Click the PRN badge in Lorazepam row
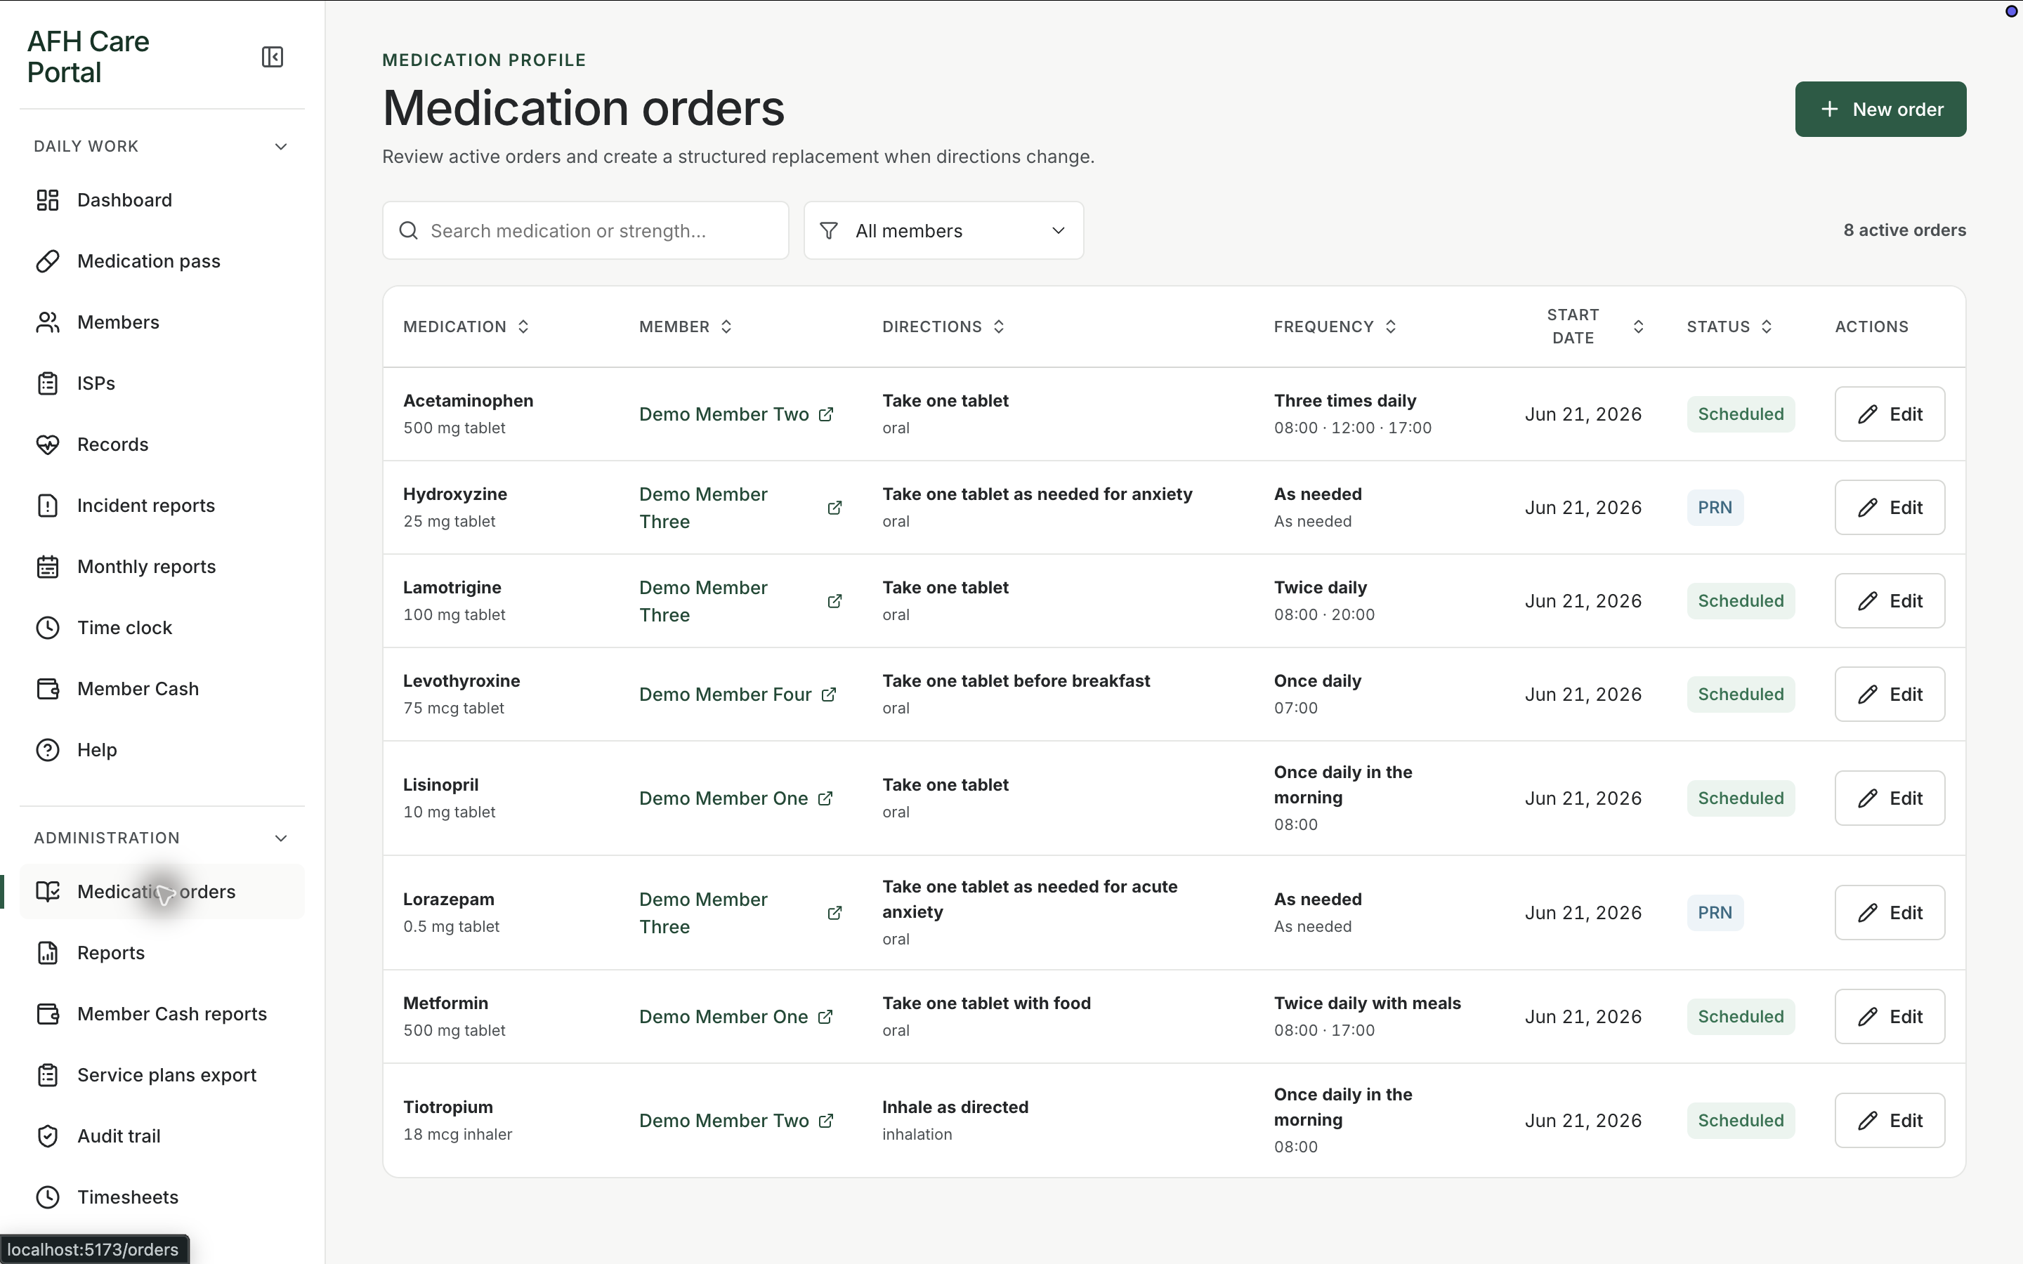Viewport: 2023px width, 1264px height. pos(1715,913)
